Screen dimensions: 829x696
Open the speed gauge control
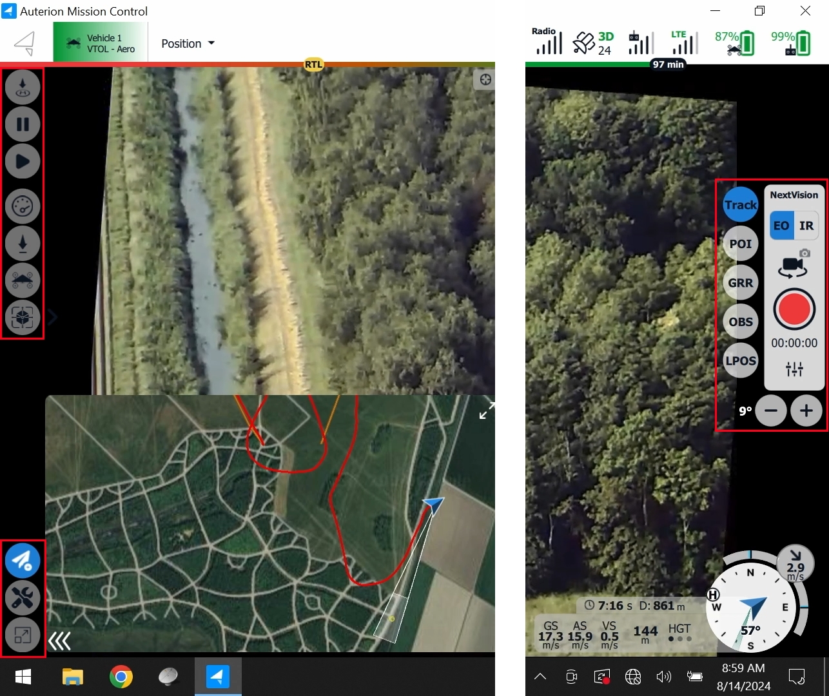click(x=23, y=206)
